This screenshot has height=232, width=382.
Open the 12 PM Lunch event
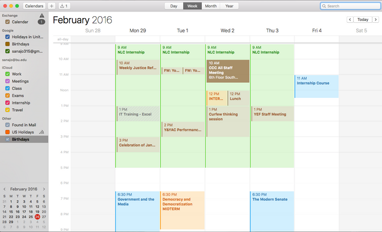[238, 98]
